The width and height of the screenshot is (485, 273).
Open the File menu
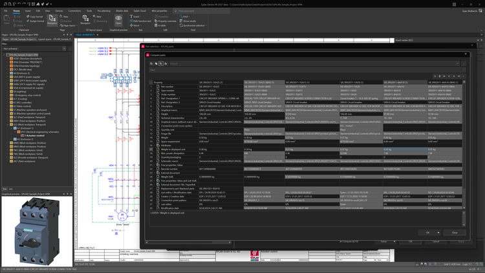click(x=6, y=11)
